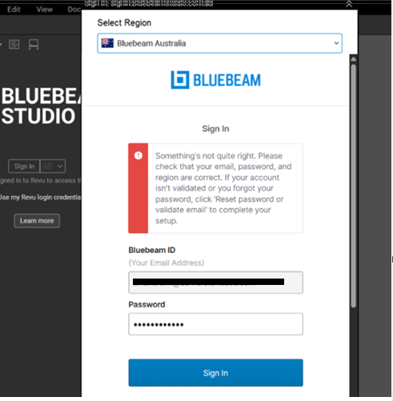Screen dimensions: 393x401
Task: Open the Edit menu
Action: [14, 10]
